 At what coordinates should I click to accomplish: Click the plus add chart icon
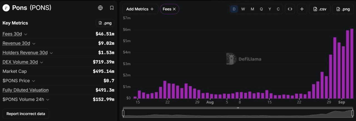(x=302, y=9)
